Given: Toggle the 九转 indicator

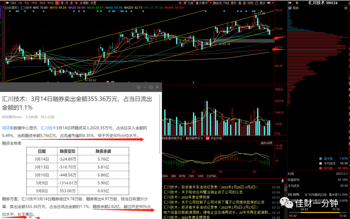Looking at the screenshot, I should click(x=191, y=3).
